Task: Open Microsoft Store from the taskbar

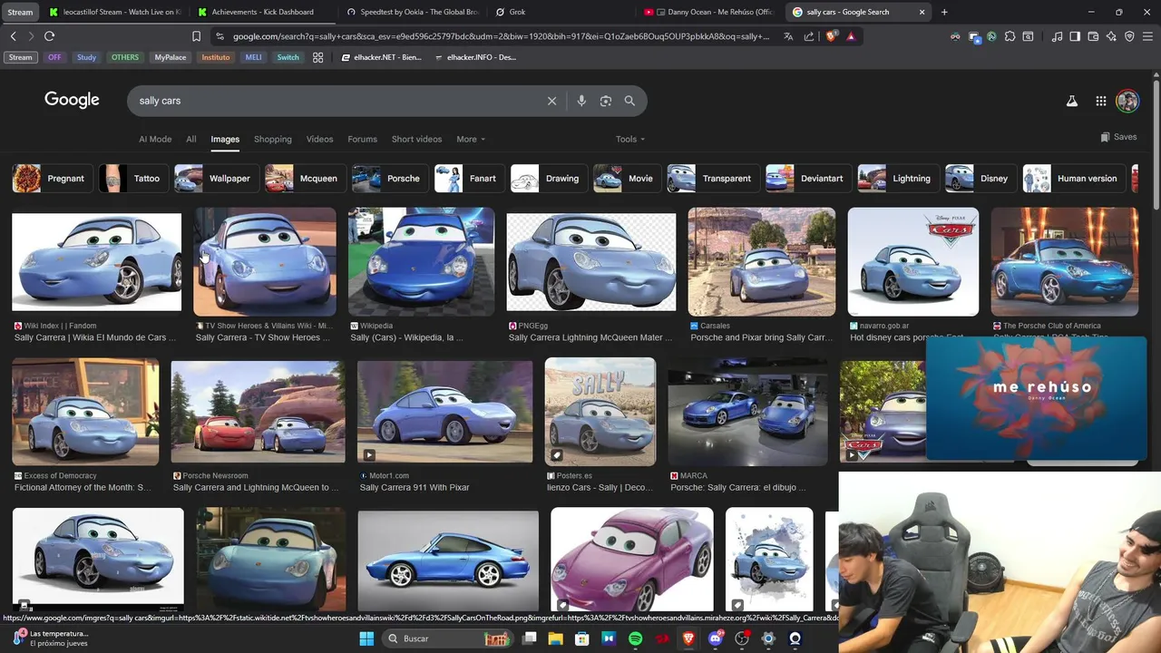Action: [x=581, y=638]
